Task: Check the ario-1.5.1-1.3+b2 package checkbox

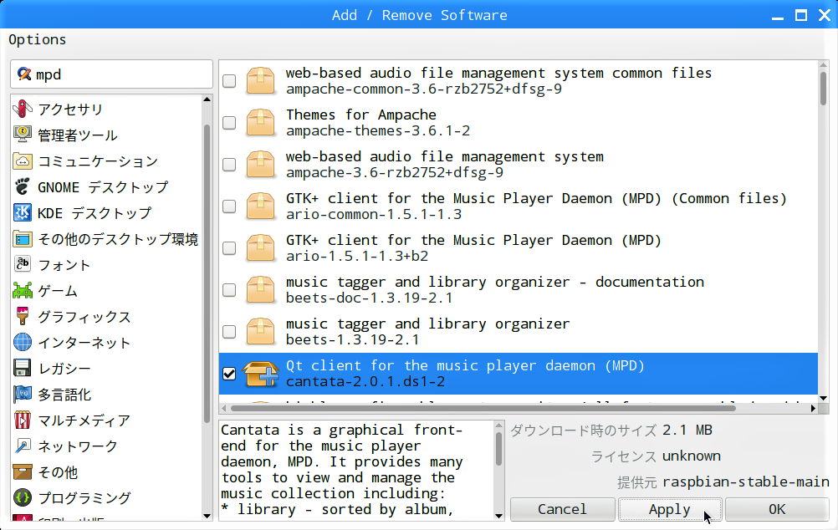Action: pyautogui.click(x=229, y=248)
